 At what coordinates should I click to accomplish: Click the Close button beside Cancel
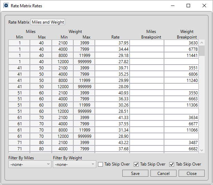[191, 173]
